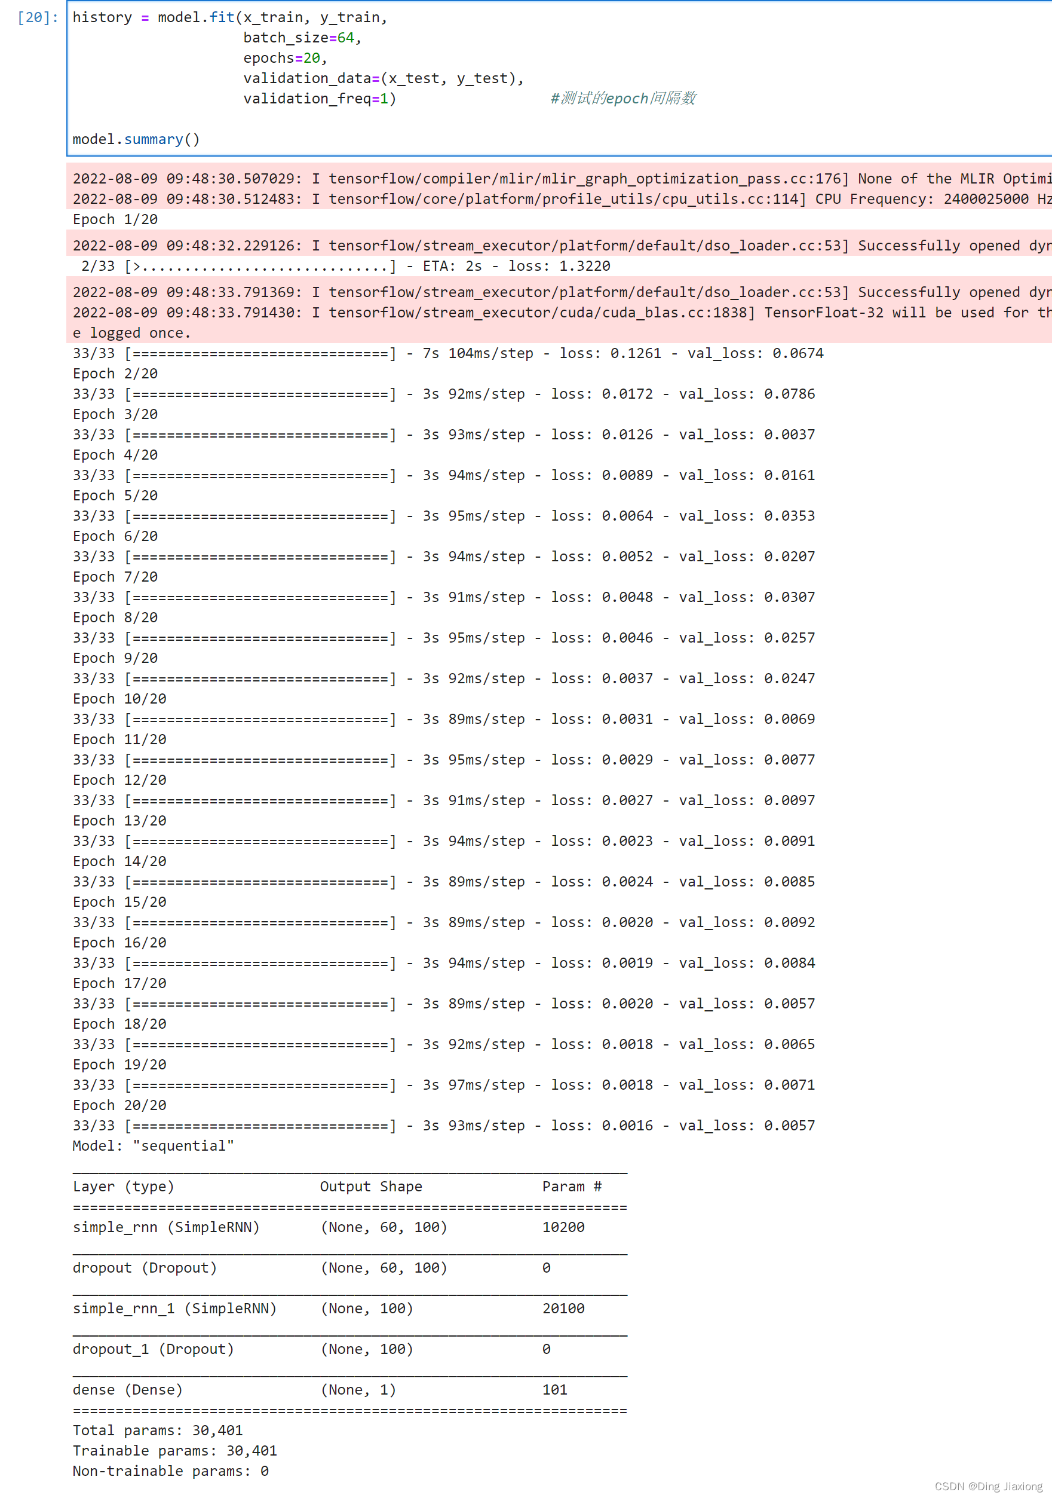This screenshot has width=1052, height=1498.
Task: Click the result line with val_loss: 0.0161
Action: [x=443, y=476]
